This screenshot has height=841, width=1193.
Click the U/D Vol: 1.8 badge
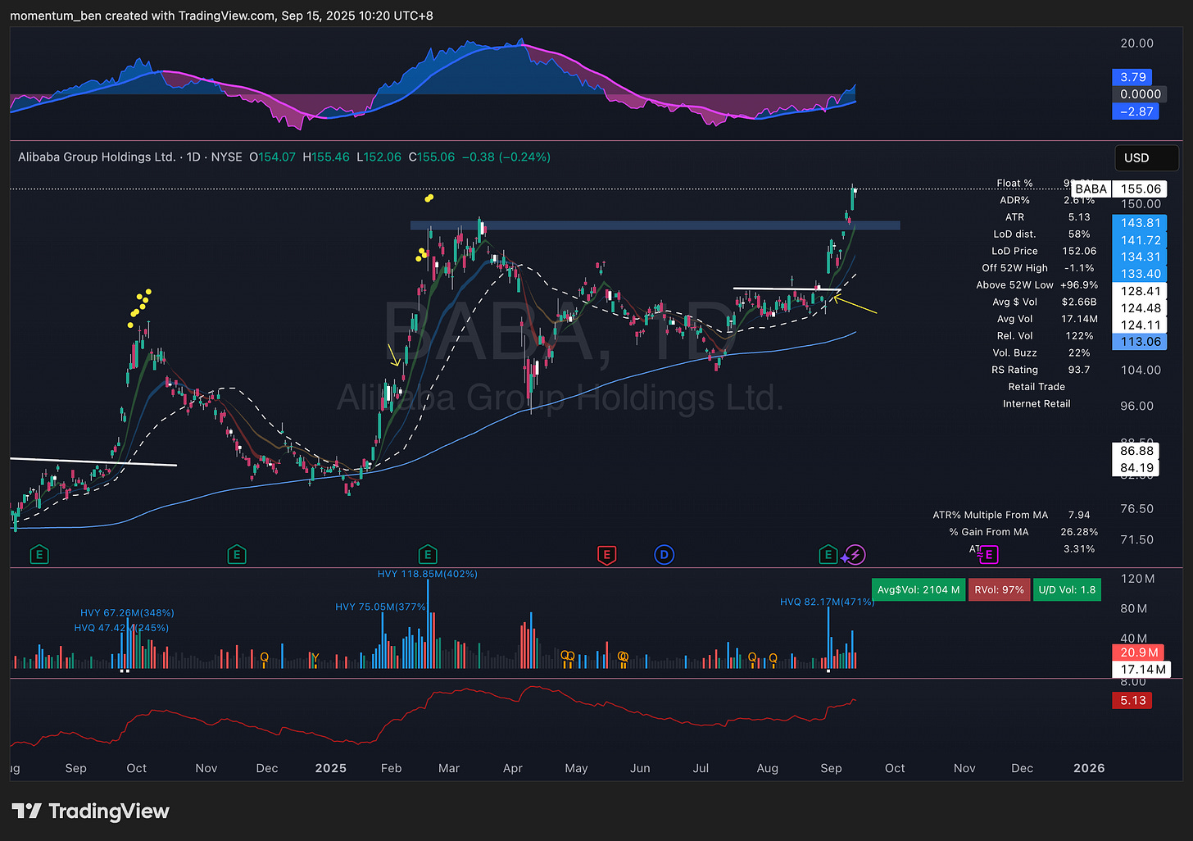click(x=1067, y=589)
